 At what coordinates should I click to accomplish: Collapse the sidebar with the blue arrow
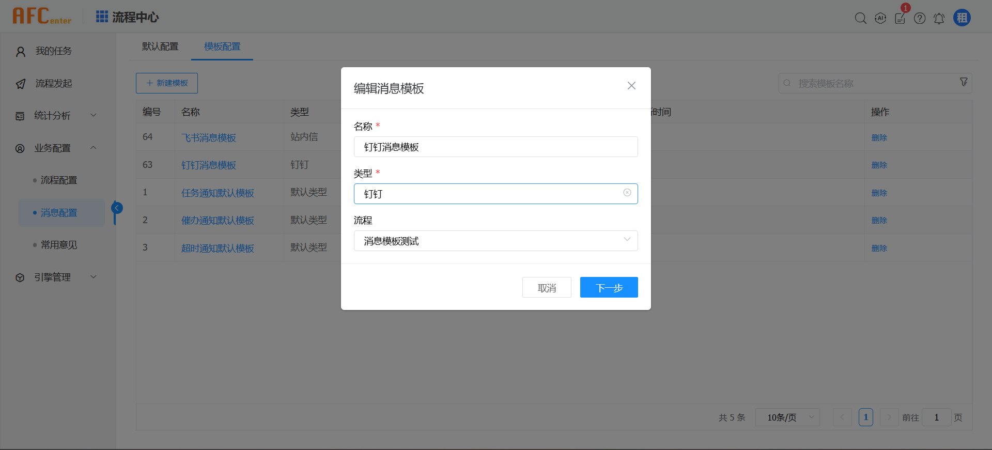click(x=117, y=208)
